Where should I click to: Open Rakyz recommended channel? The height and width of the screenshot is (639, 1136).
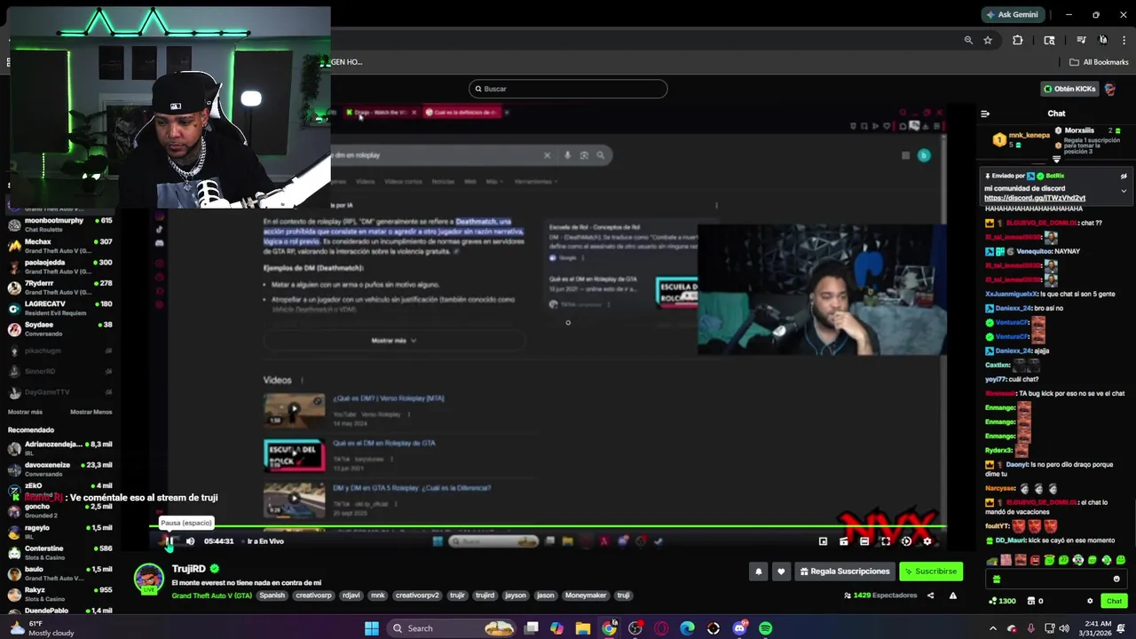tap(59, 595)
